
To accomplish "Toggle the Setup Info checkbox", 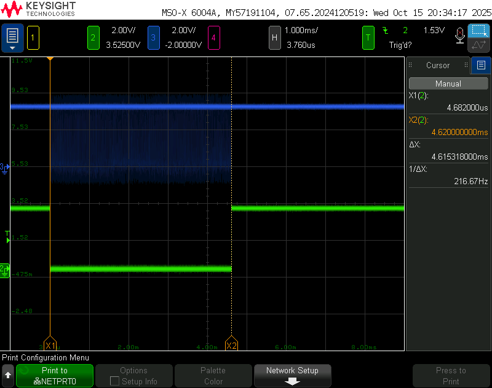I will (114, 381).
